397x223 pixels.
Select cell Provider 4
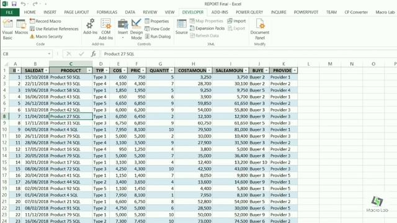[x=283, y=90]
